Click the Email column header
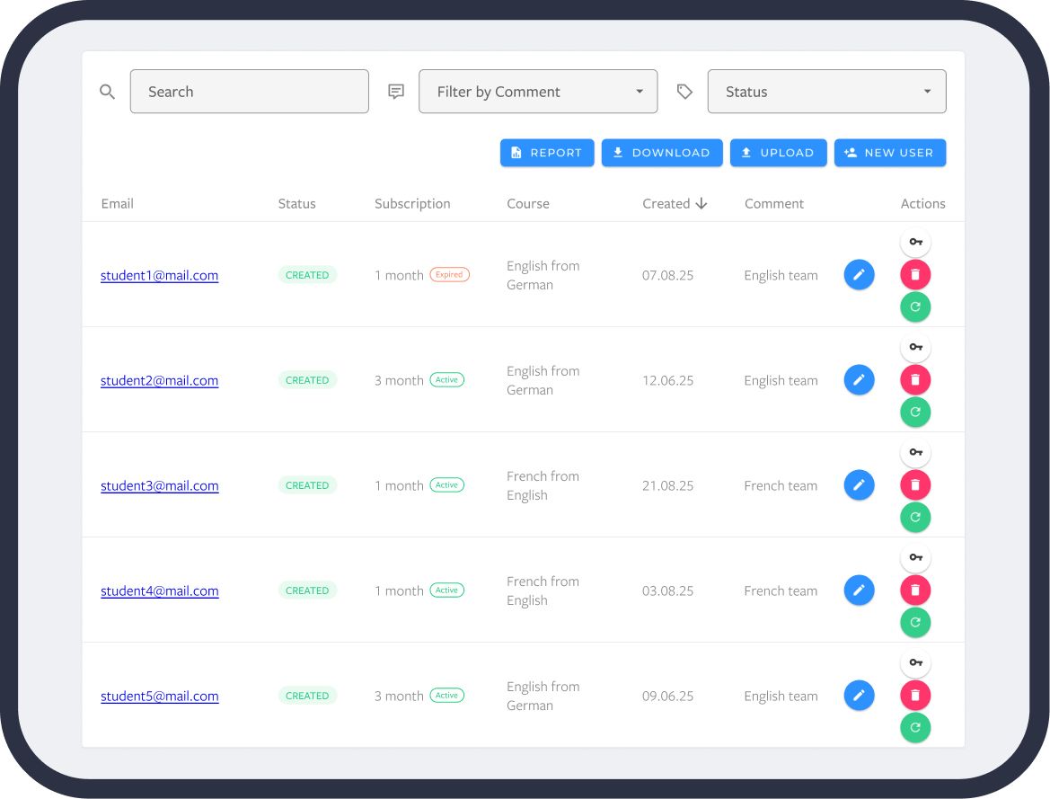 (117, 203)
